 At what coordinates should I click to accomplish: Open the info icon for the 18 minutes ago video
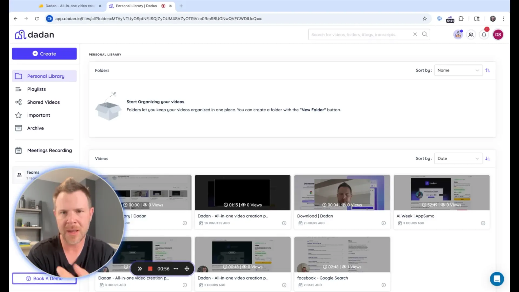click(284, 223)
